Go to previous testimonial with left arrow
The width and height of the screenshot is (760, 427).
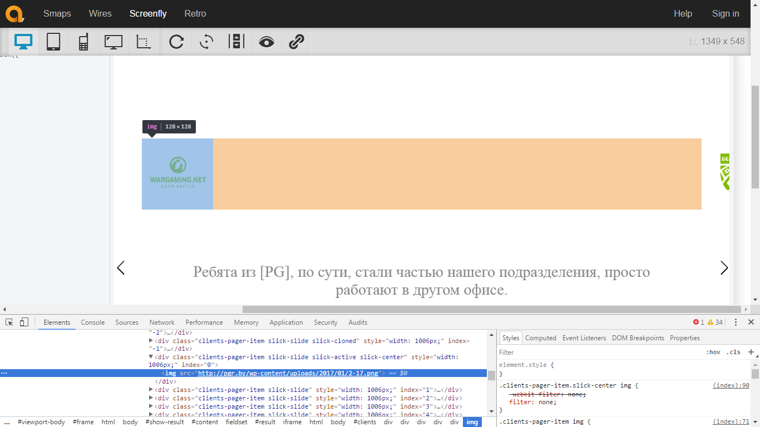pyautogui.click(x=121, y=268)
